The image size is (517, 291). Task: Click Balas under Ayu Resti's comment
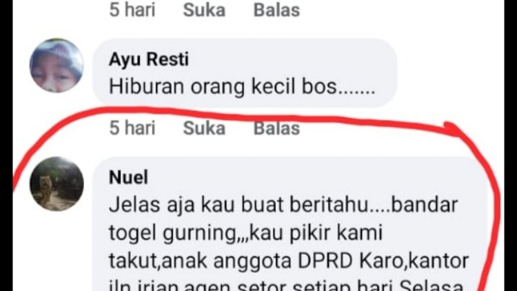(276, 128)
